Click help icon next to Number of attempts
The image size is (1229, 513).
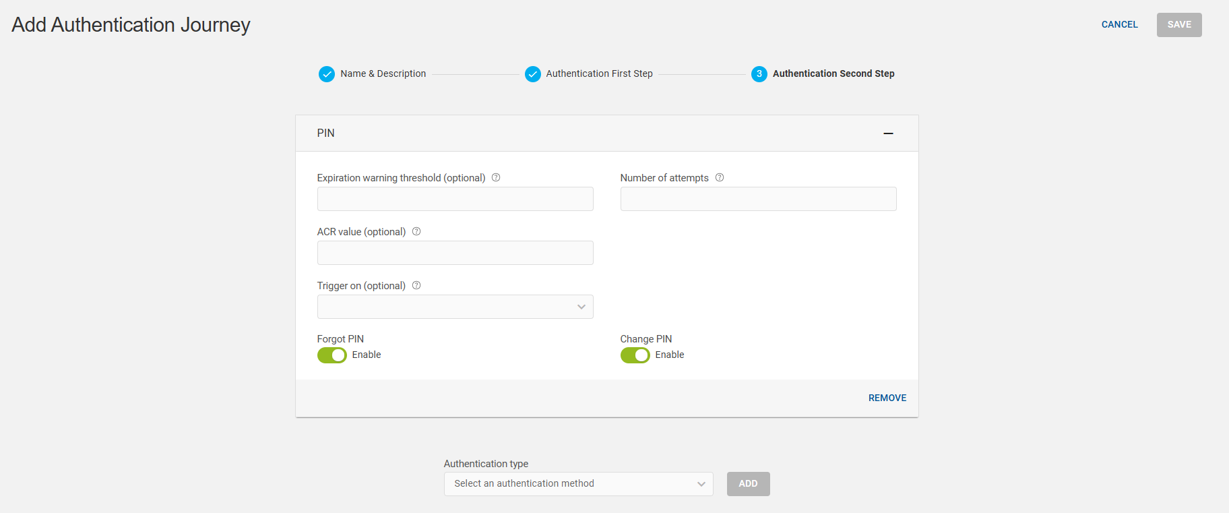(x=720, y=178)
